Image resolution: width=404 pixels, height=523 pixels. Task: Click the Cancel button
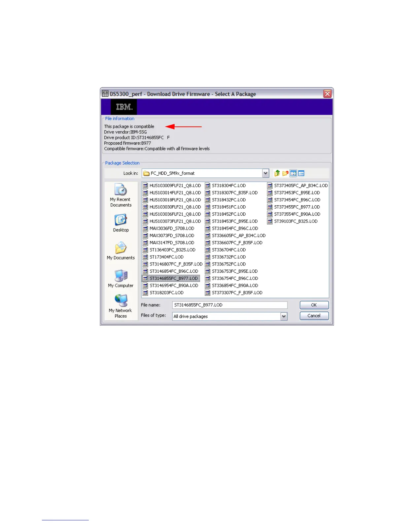point(314,316)
